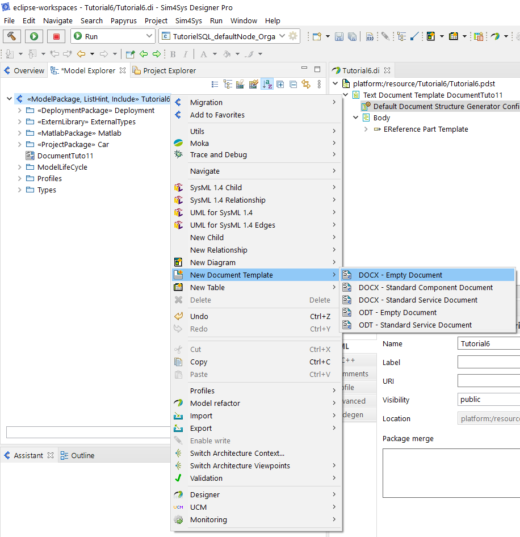Click the font color A icon
The width and height of the screenshot is (520, 537).
[203, 54]
